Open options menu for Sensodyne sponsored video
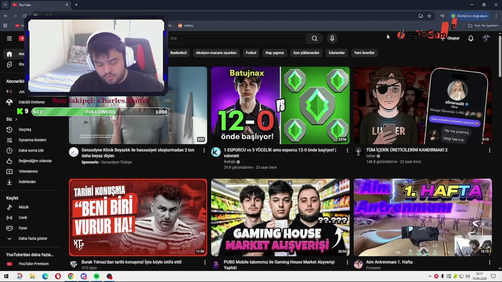Image resolution: width=502 pixels, height=282 pixels. 204,150
